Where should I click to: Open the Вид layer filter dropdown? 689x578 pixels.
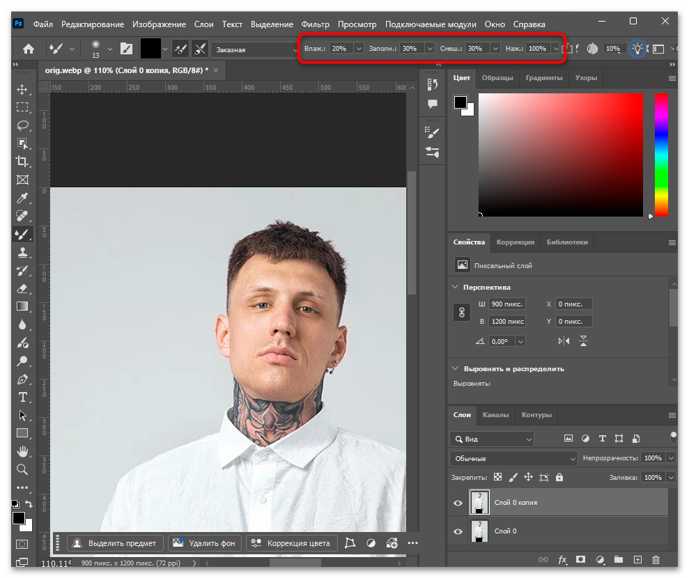click(x=492, y=439)
